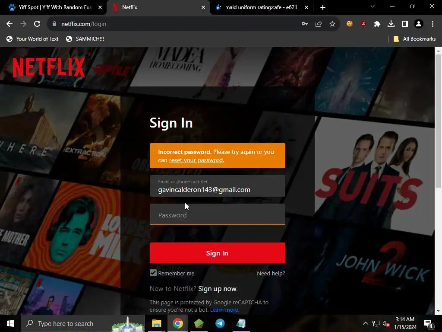Open the green block taskbar app
The image size is (442, 332).
pyautogui.click(x=199, y=323)
